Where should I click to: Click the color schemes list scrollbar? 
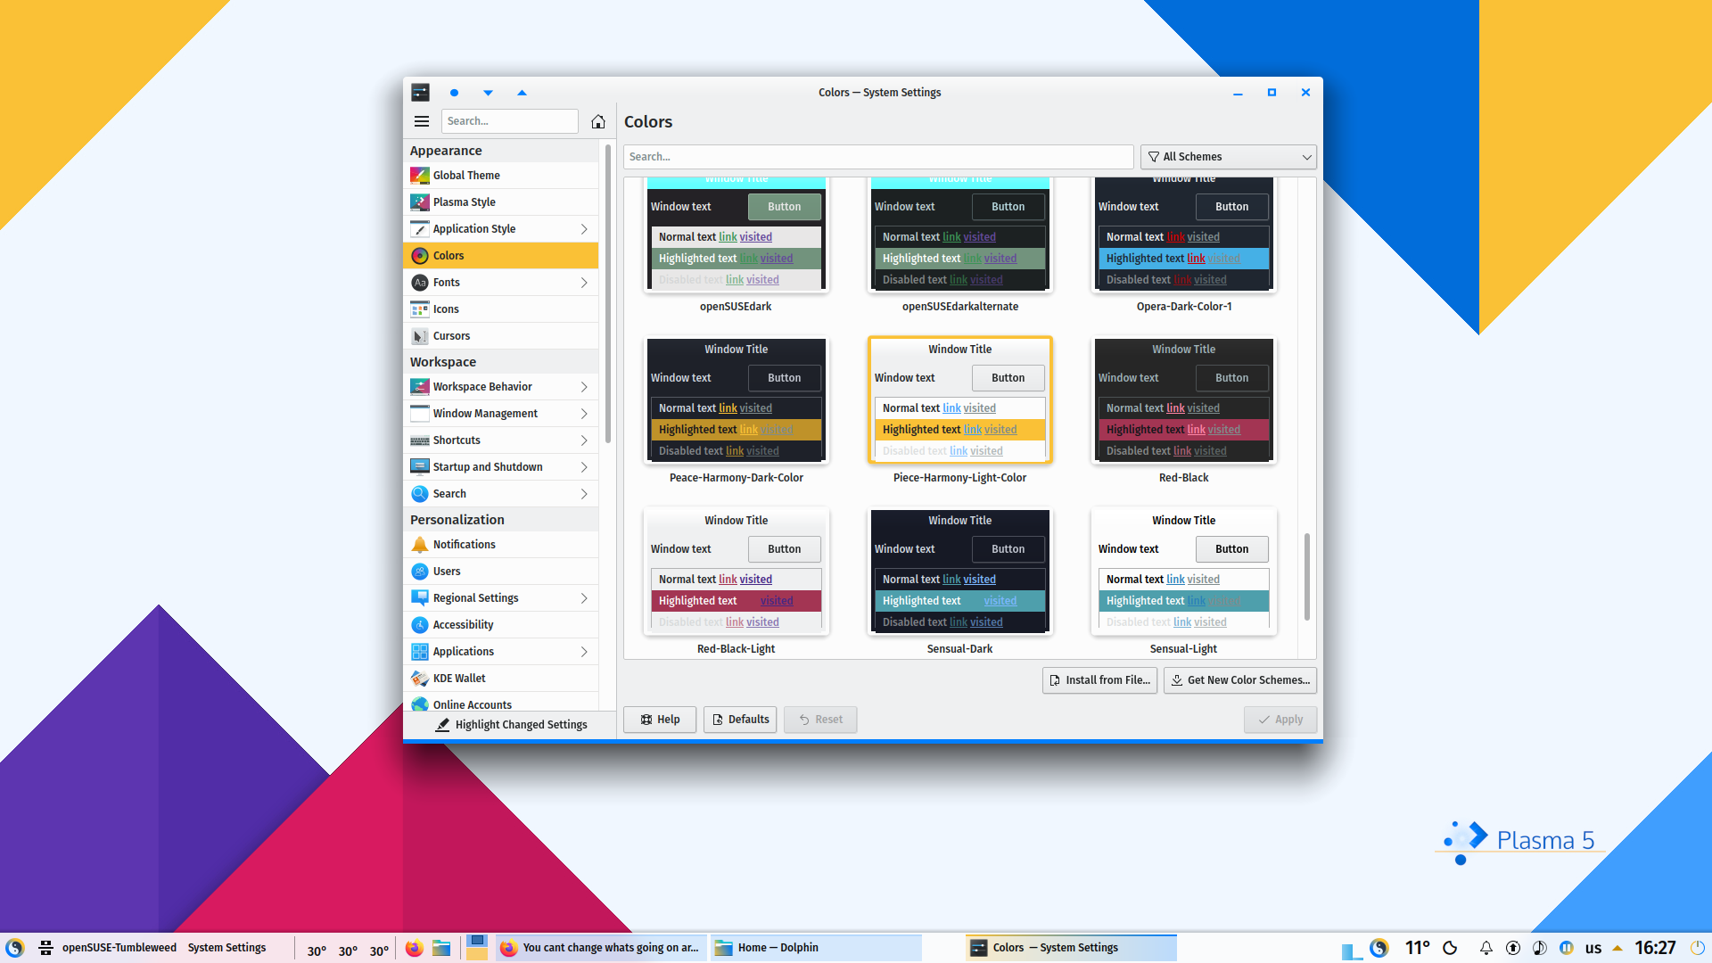click(x=1306, y=577)
